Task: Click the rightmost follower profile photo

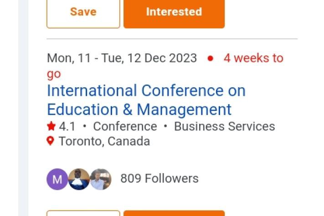Action: click(x=100, y=179)
